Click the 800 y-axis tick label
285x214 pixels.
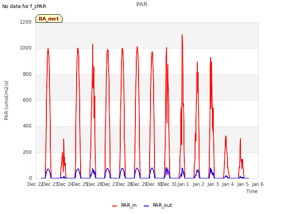(27, 74)
